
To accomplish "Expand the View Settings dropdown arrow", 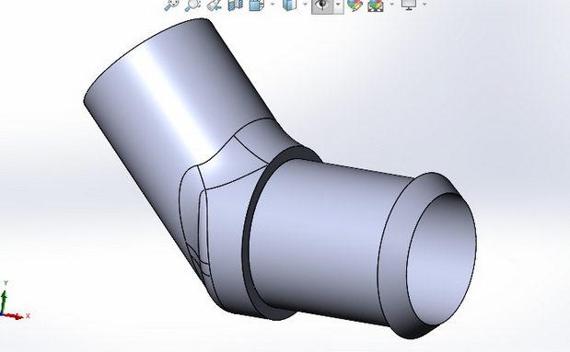I will tap(425, 5).
